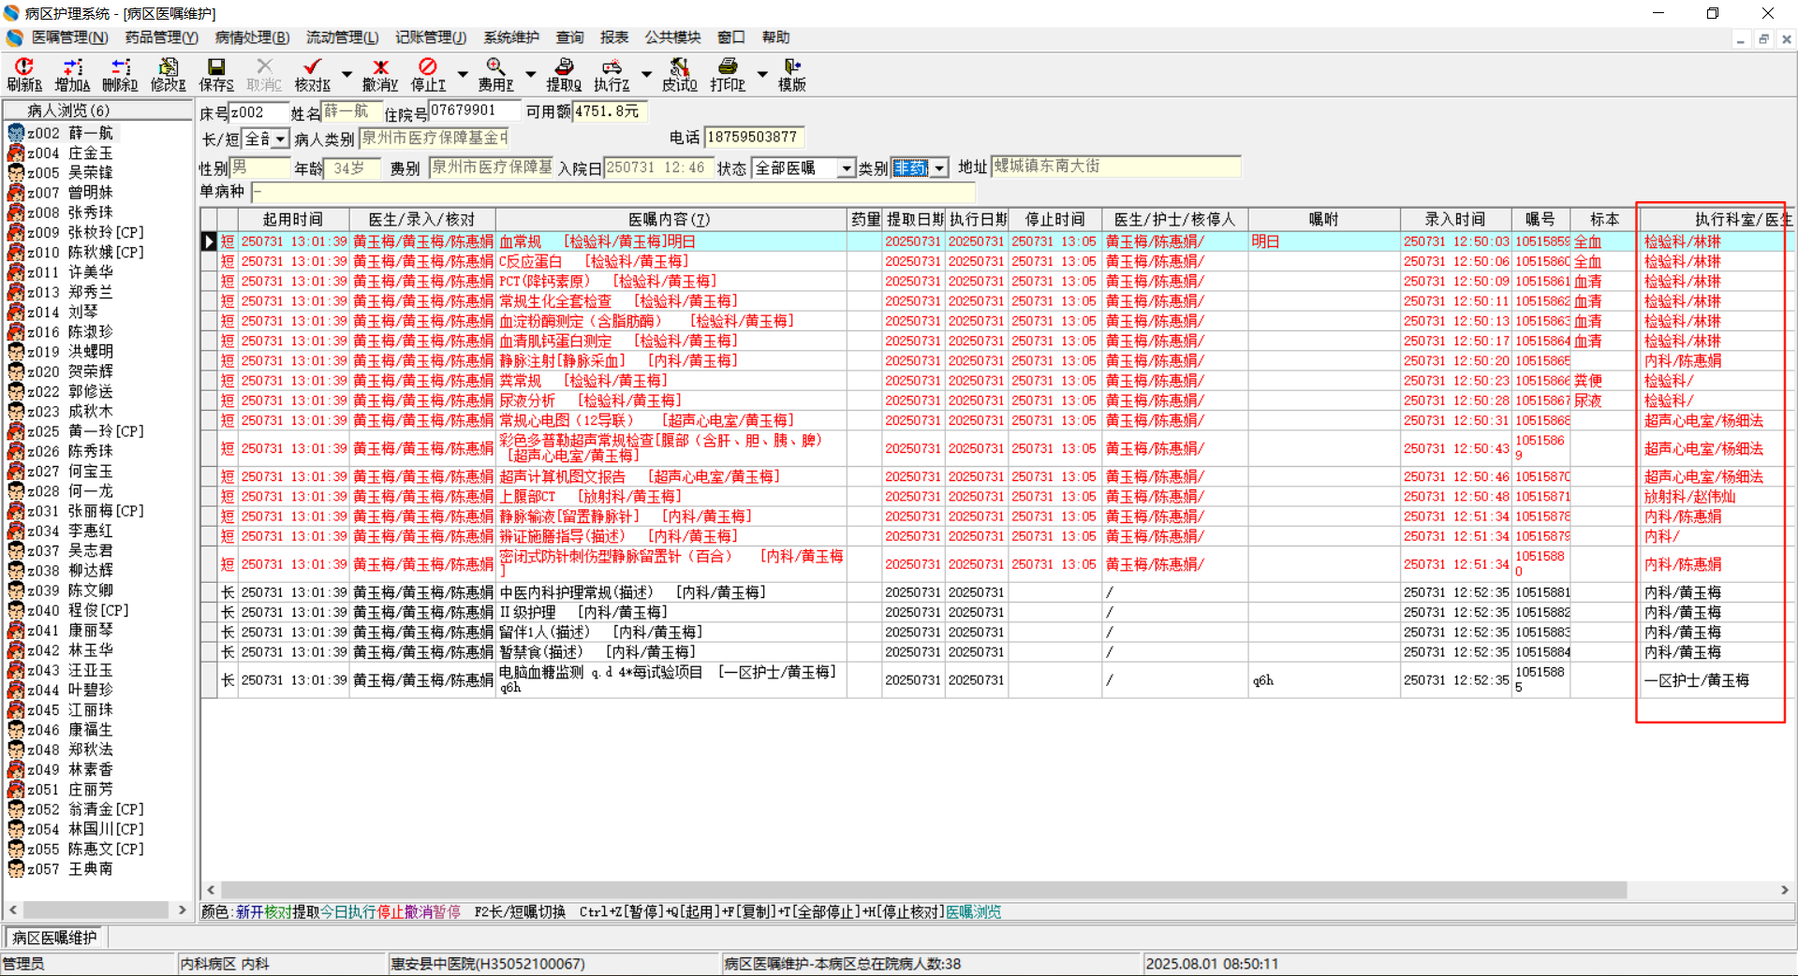1798x976 pixels.
Task: Open the 病情处理(B) menu
Action: [x=253, y=37]
